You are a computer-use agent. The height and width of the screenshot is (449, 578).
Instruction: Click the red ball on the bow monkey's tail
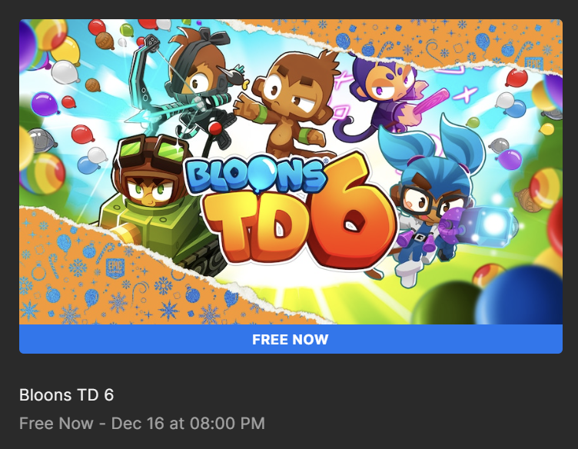click(x=215, y=128)
